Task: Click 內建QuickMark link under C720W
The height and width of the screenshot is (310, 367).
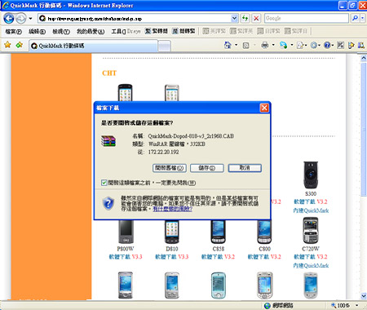Action: tap(311, 265)
